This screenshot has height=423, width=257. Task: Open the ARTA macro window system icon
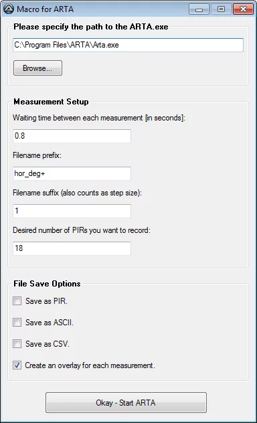click(8, 9)
